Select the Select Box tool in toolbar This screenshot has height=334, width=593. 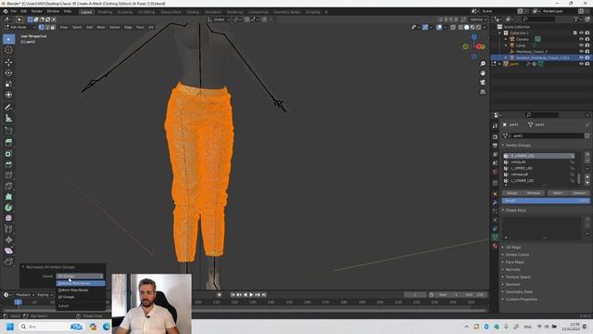point(8,39)
